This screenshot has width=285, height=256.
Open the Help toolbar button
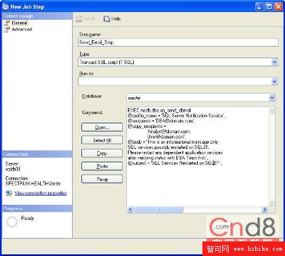(112, 19)
